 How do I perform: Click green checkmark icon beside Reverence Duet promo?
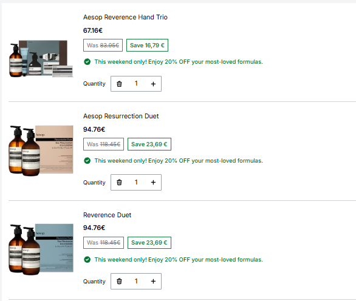pyautogui.click(x=87, y=260)
